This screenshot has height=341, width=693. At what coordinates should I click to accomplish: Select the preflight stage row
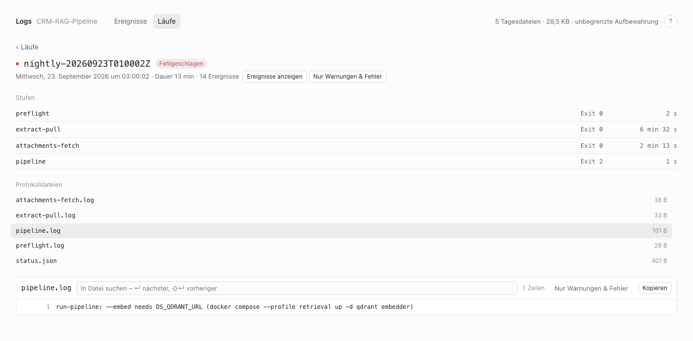pos(346,114)
